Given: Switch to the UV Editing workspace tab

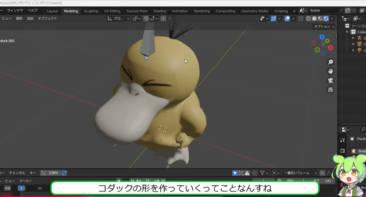Looking at the screenshot, I should click(x=112, y=11).
